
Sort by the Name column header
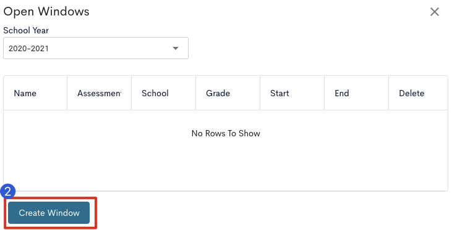pos(25,93)
